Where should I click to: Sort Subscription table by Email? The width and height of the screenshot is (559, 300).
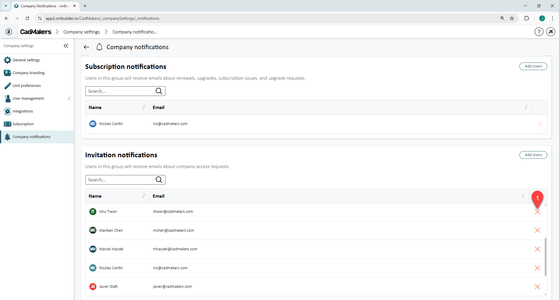(x=526, y=107)
